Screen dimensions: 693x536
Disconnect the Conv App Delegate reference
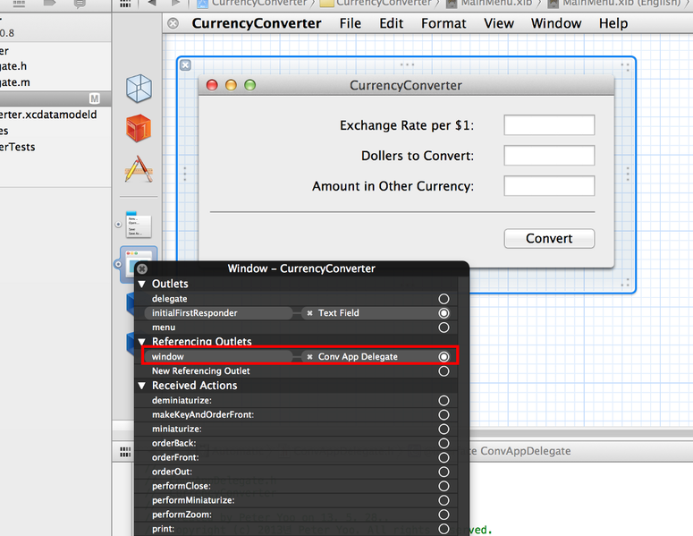tap(309, 356)
